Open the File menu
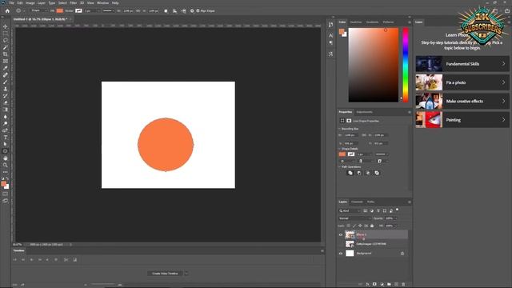512x288 pixels. coord(11,3)
